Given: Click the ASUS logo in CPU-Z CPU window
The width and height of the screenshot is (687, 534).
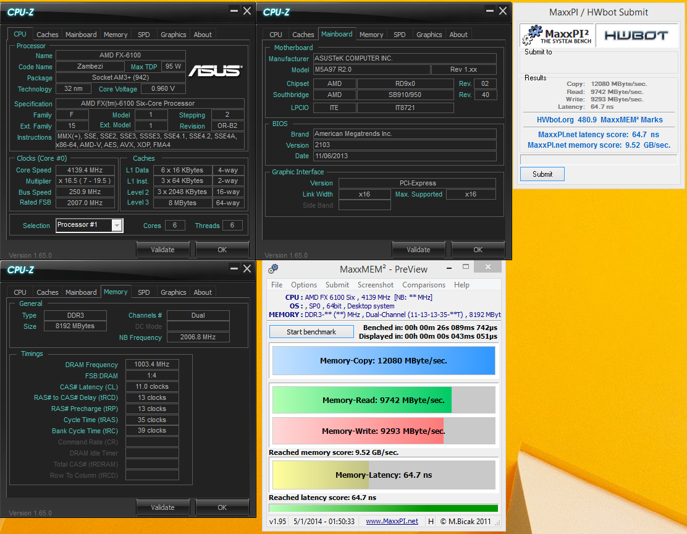Looking at the screenshot, I should 215,70.
